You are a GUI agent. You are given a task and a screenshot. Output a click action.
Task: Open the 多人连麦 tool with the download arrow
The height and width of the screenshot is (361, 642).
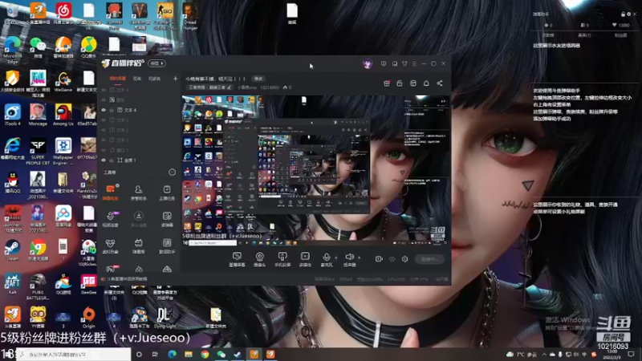point(138,219)
